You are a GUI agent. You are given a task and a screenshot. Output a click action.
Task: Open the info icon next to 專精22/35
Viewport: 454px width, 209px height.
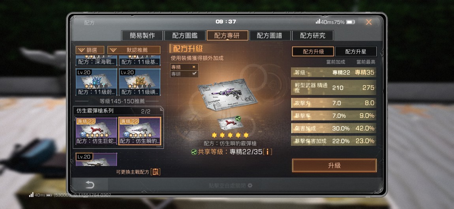click(x=268, y=152)
